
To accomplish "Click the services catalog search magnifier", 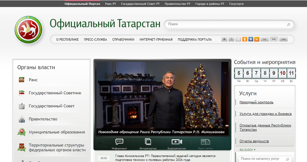I will click(287, 159).
